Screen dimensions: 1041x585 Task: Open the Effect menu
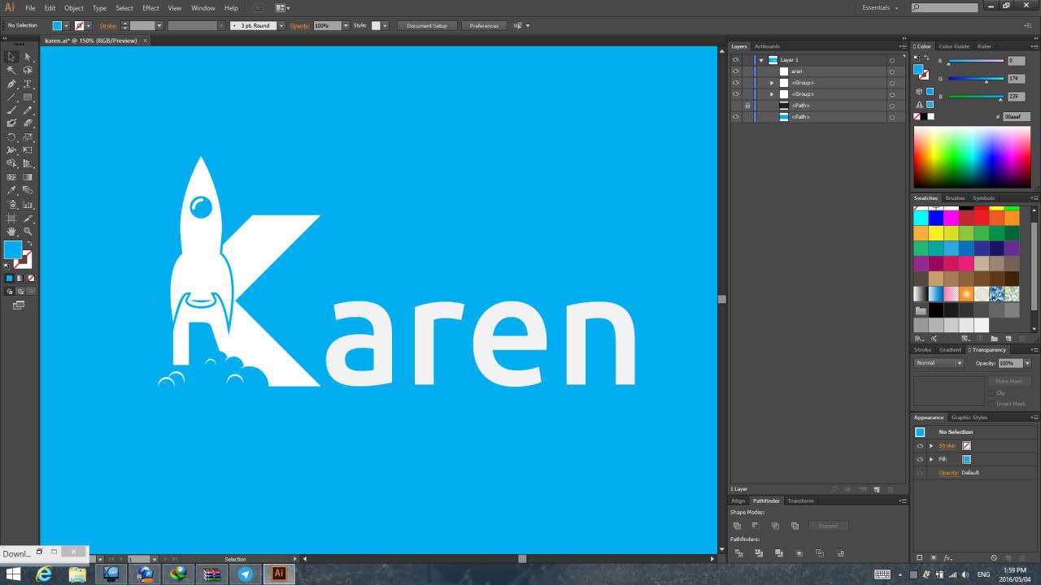point(150,8)
